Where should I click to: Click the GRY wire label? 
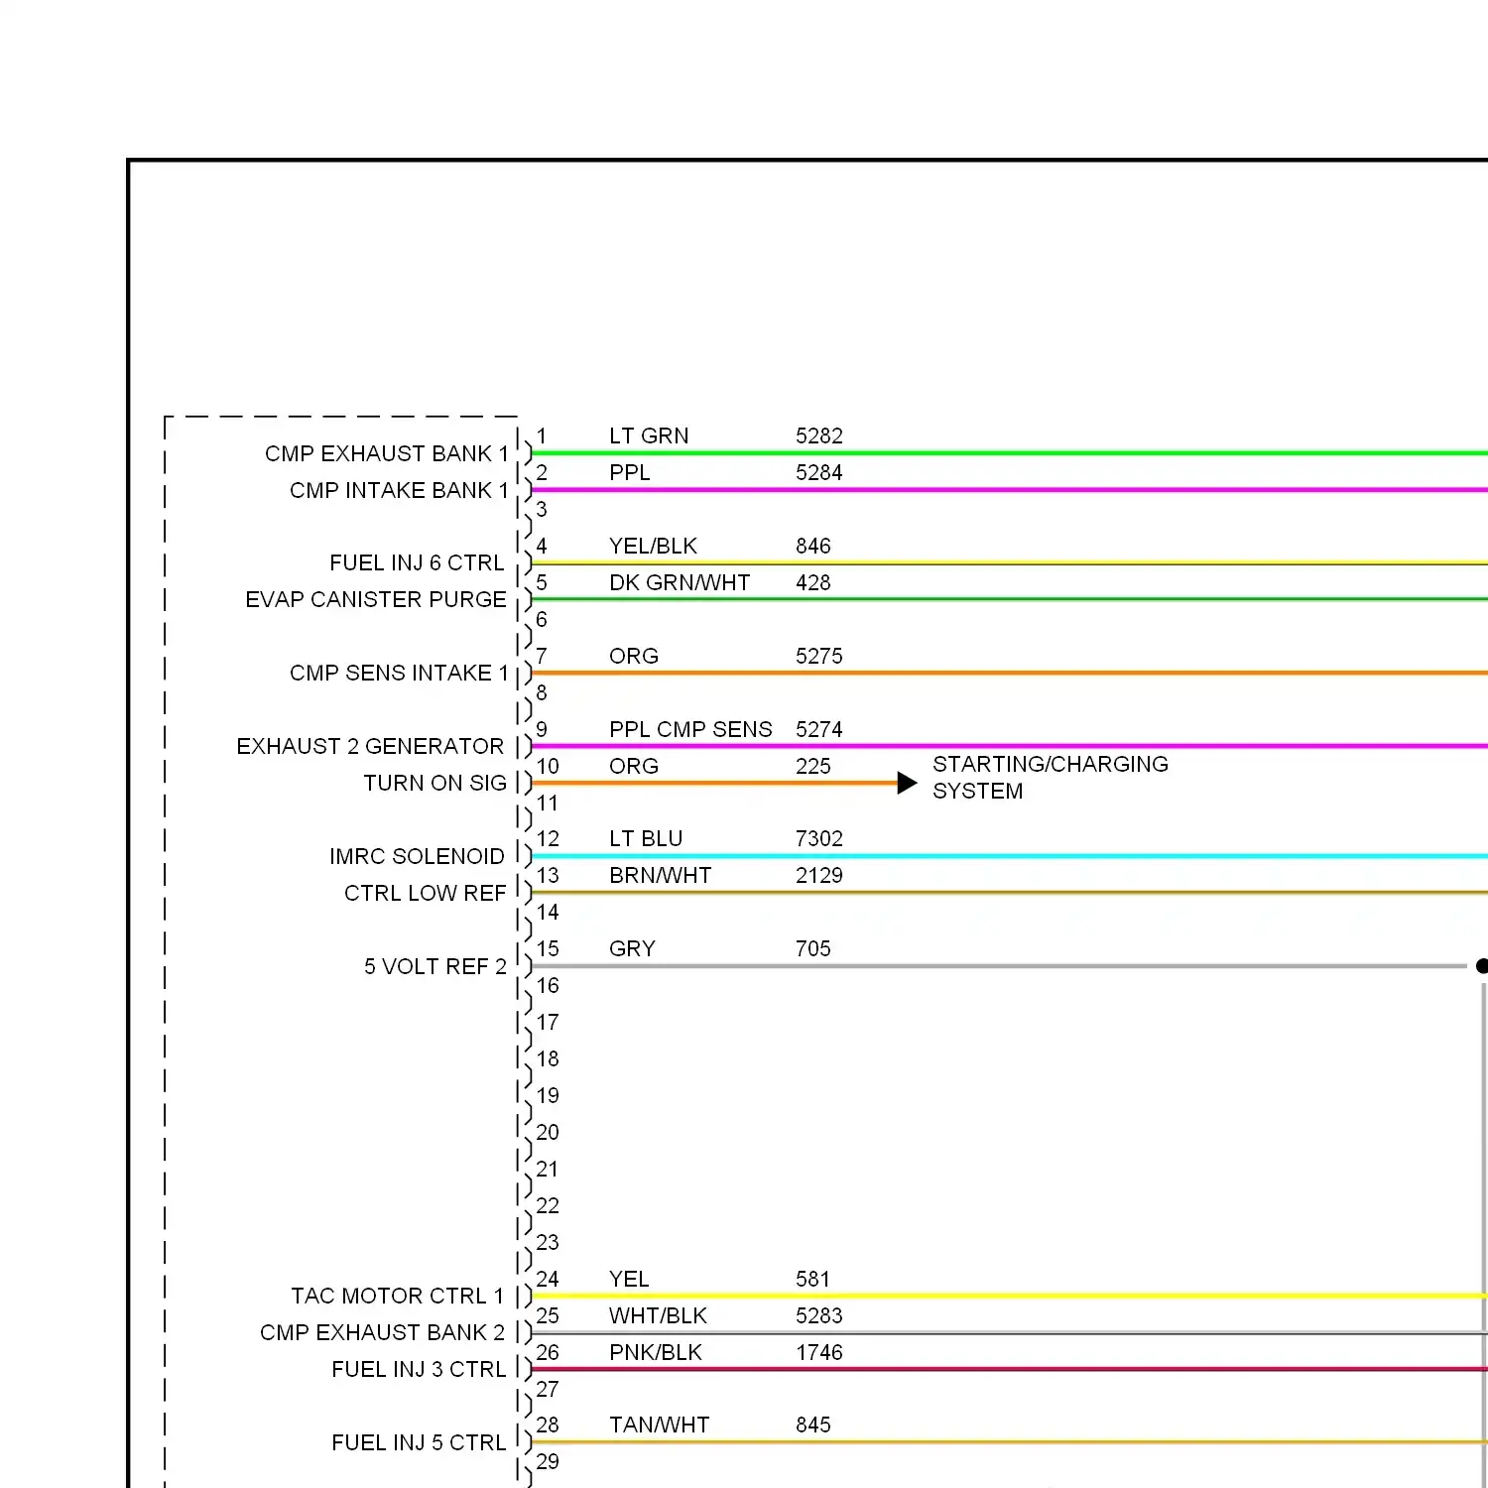[x=632, y=948]
